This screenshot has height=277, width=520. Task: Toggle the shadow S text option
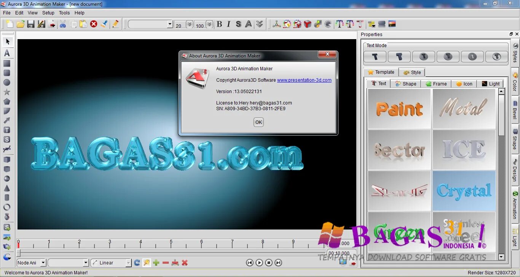click(x=238, y=24)
